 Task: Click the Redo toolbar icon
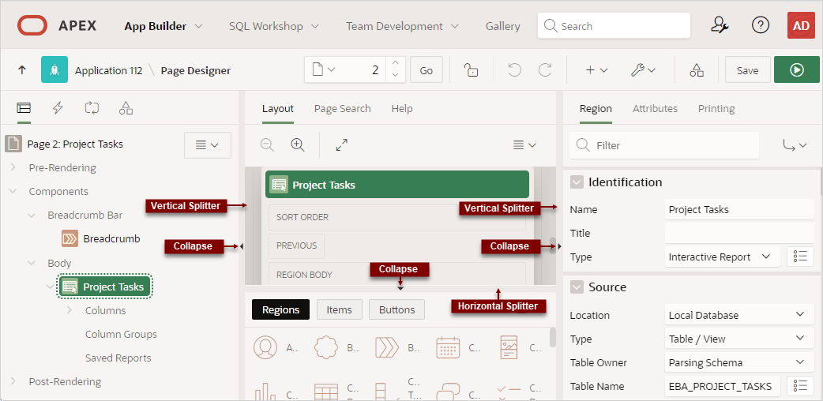(x=546, y=69)
